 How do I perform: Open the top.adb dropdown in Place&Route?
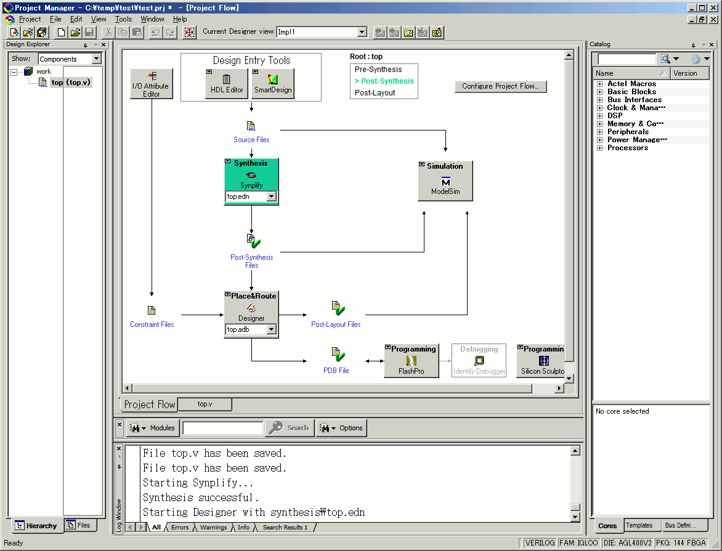point(271,329)
